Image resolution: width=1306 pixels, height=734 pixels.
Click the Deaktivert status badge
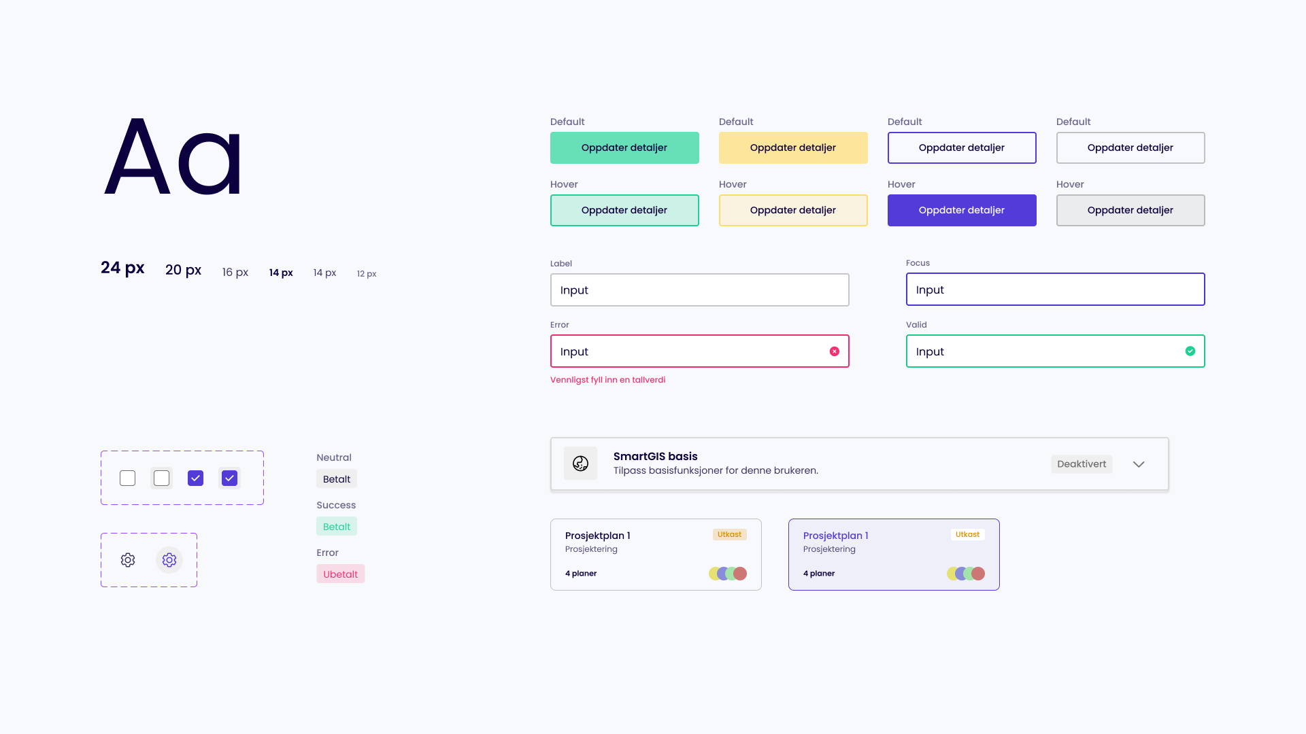(x=1082, y=464)
